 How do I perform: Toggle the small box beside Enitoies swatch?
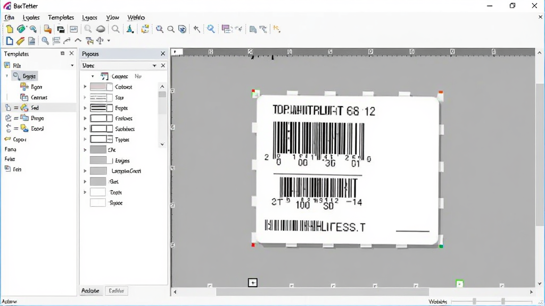click(110, 118)
